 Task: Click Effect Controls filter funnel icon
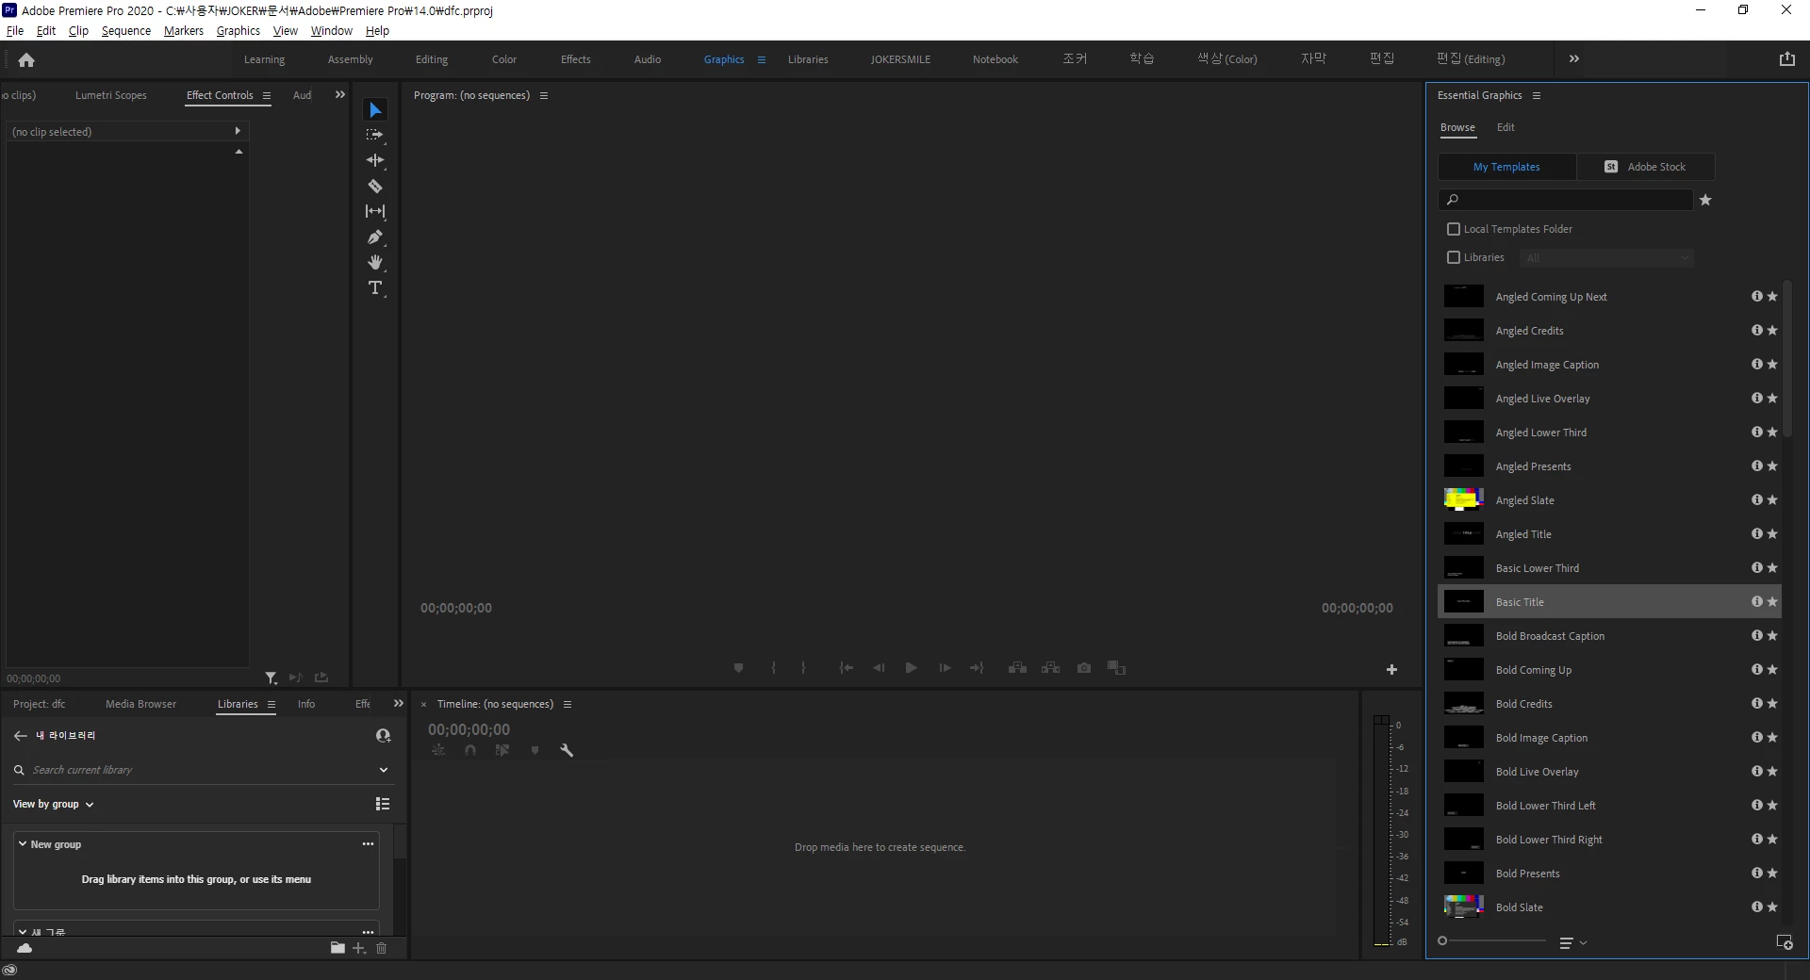pos(271,678)
